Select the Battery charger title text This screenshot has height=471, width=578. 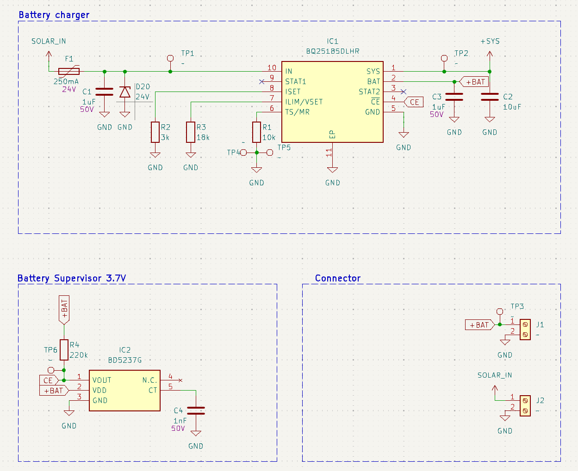pos(54,15)
